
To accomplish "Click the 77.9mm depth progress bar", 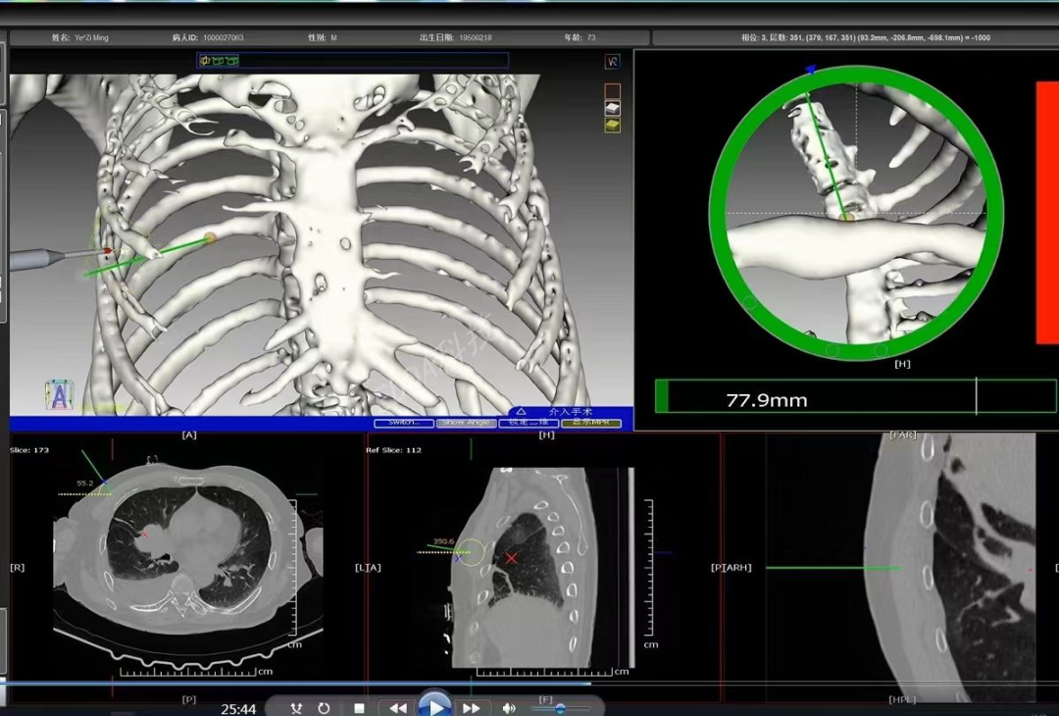I will (856, 396).
